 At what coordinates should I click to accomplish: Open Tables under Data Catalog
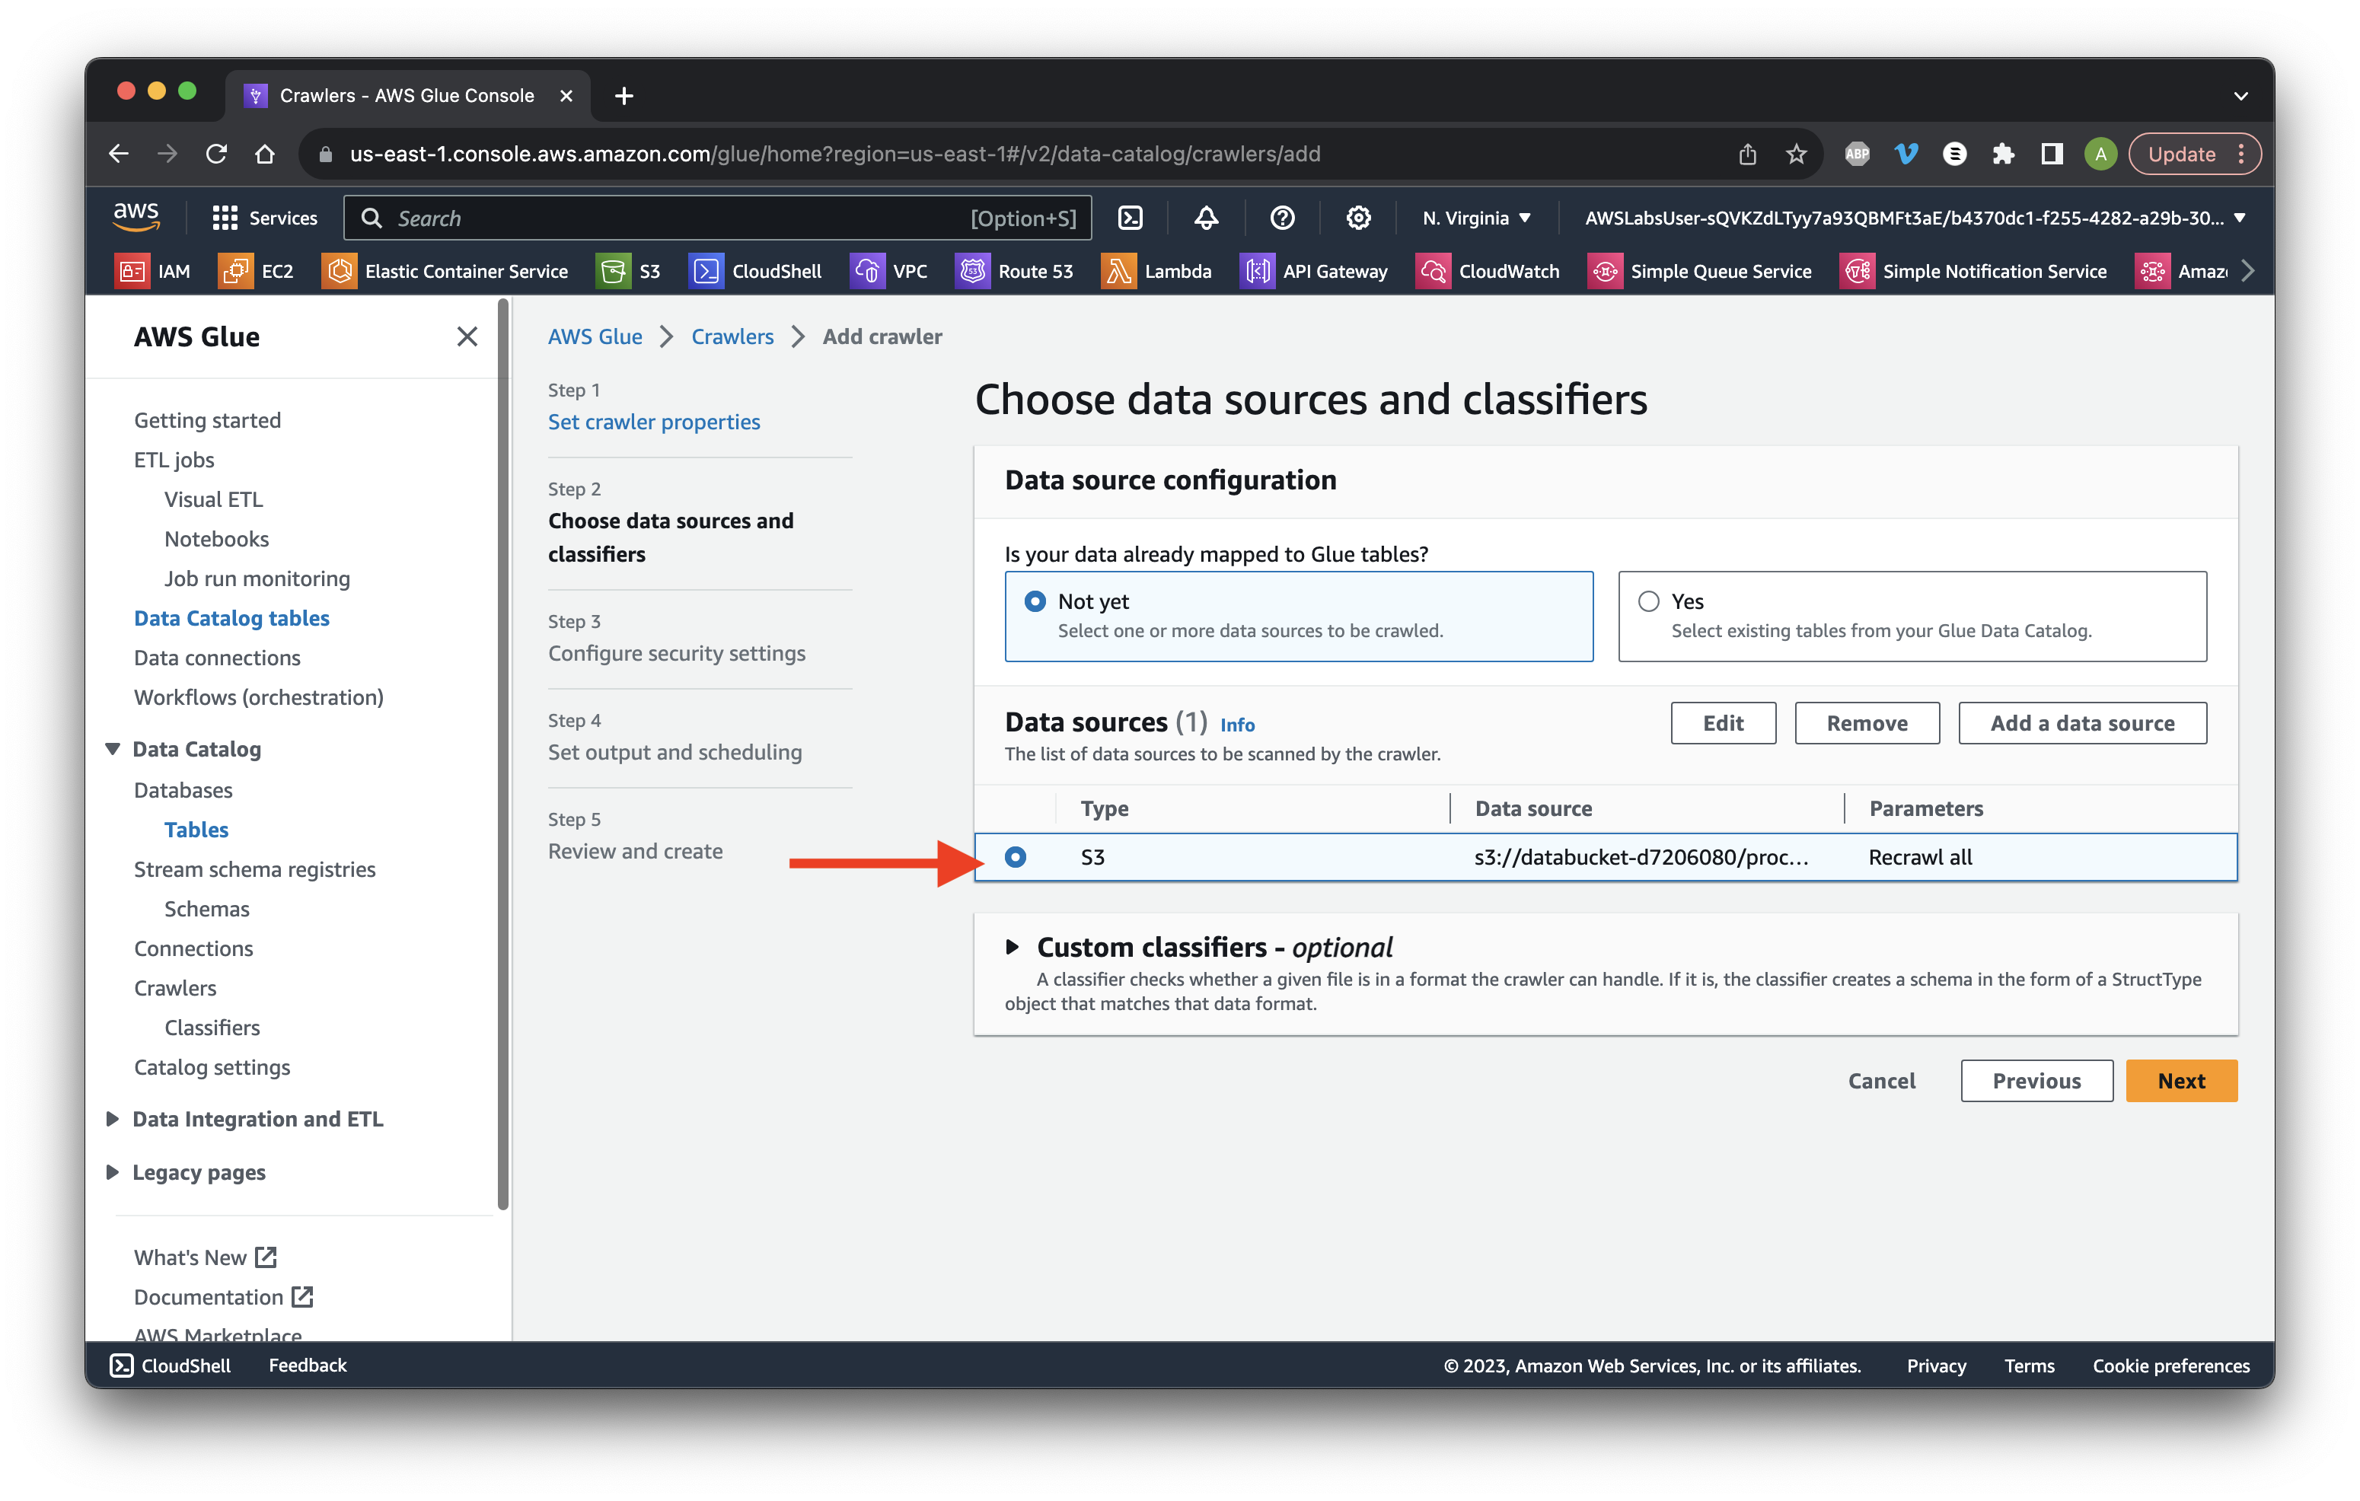196,829
